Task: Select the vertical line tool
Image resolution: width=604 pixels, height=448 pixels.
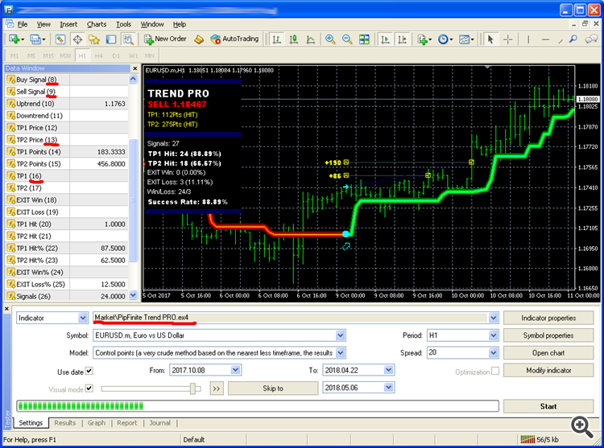Action: 528,39
